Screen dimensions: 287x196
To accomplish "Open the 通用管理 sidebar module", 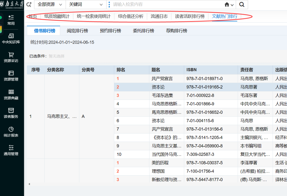I will coord(11,150).
